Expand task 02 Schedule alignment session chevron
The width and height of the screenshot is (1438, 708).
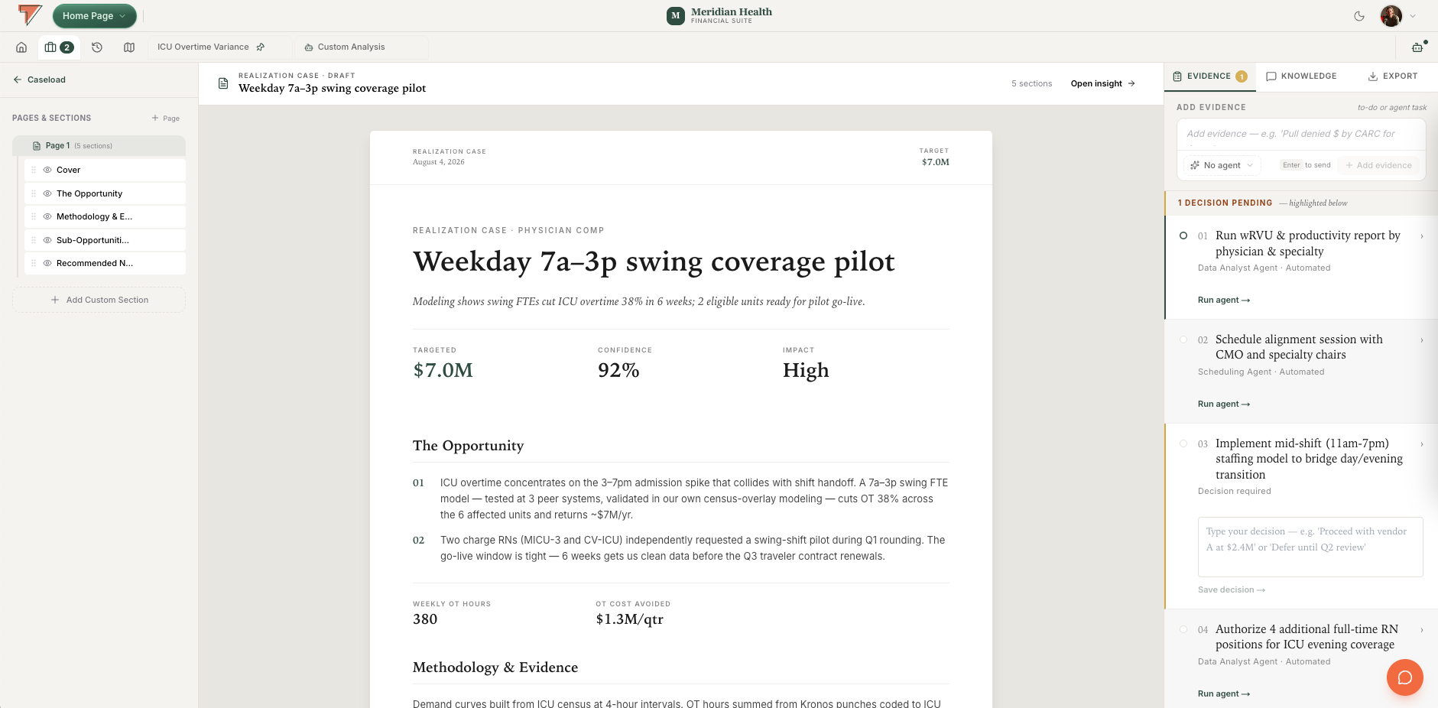point(1422,340)
